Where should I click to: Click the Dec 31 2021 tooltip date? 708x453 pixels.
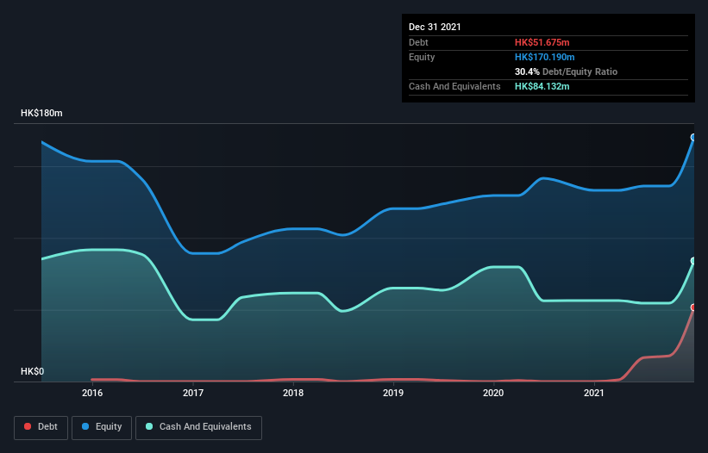(x=435, y=27)
